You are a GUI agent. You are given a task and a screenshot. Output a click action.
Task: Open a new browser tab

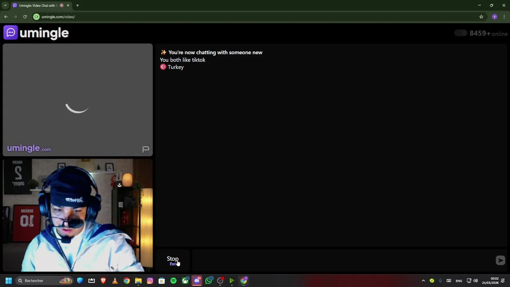click(x=77, y=6)
